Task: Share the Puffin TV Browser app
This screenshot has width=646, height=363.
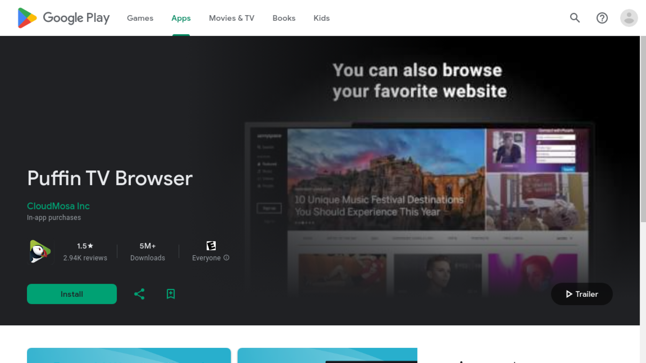Action: point(139,294)
